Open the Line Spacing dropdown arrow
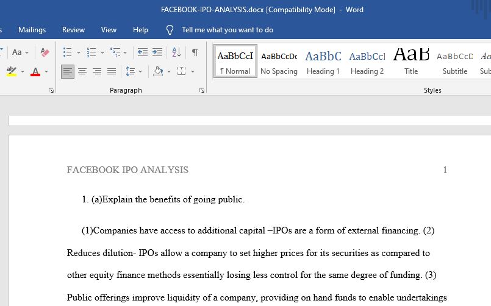 tap(140, 72)
